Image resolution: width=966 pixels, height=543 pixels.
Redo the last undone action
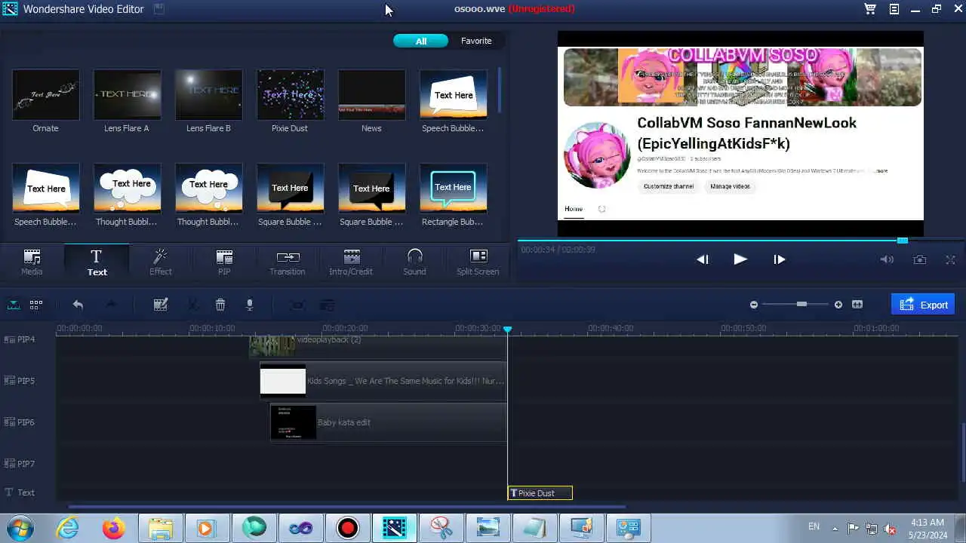pos(111,305)
